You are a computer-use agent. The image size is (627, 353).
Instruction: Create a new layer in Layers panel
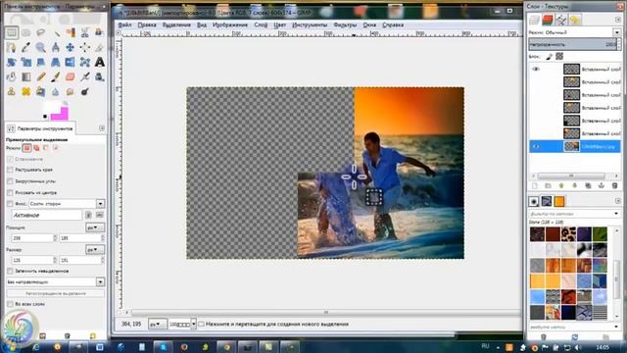(535, 185)
